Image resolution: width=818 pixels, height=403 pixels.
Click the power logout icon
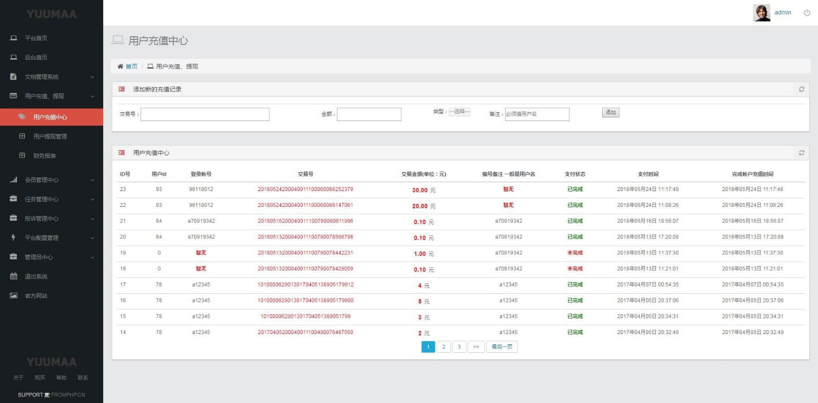(x=807, y=13)
